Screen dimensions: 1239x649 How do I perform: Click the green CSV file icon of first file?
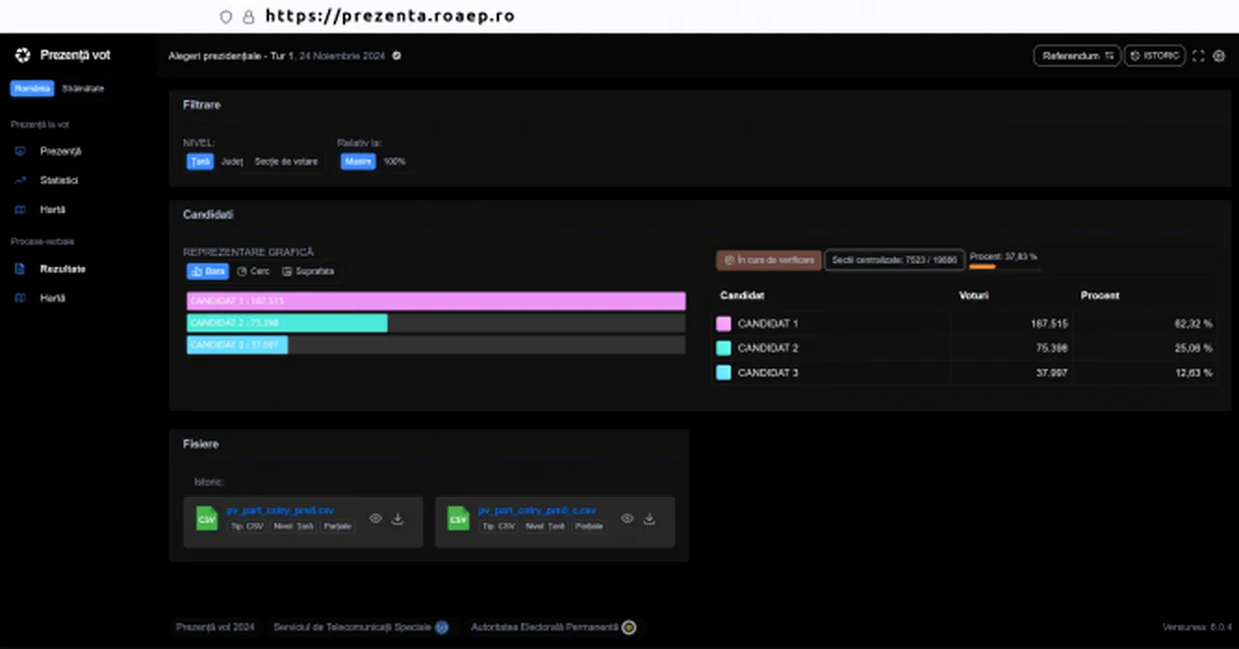207,518
